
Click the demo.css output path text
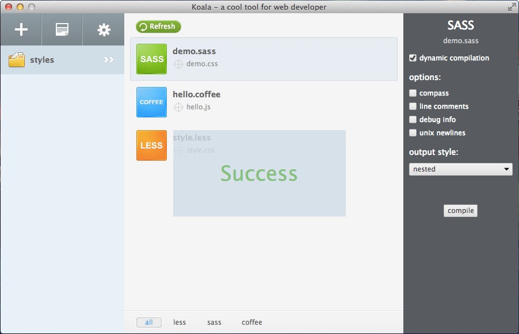[x=202, y=63]
